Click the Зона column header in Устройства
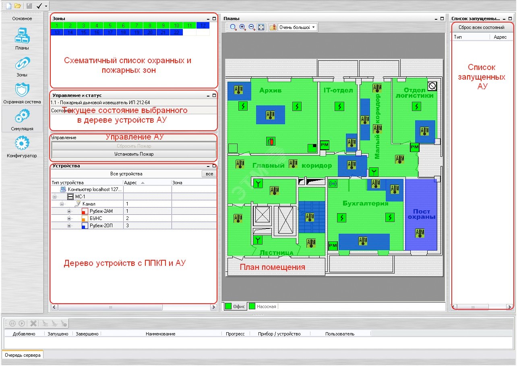 pos(194,183)
